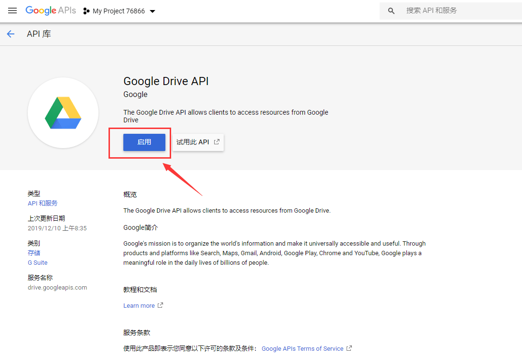
Task: Click external-link icon beside Learn more
Action: pos(160,305)
